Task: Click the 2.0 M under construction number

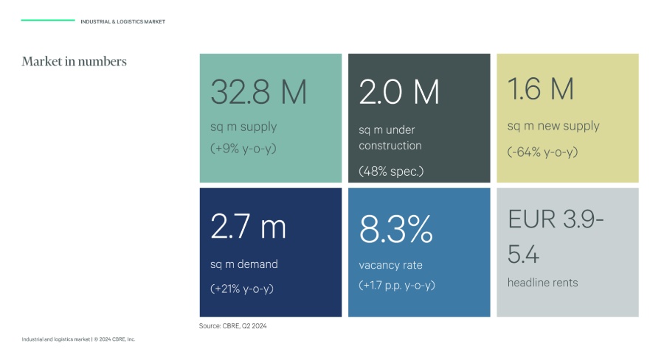Action: click(x=399, y=92)
